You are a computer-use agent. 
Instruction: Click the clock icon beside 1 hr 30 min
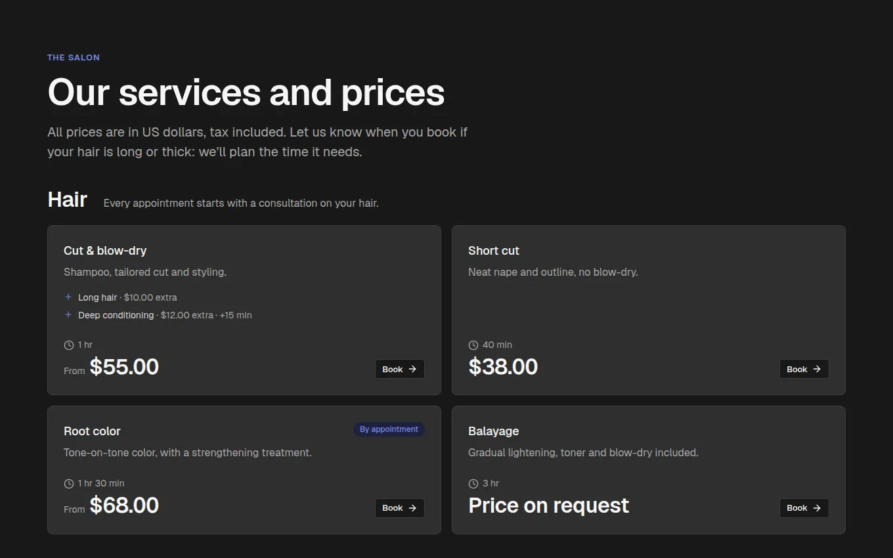pyautogui.click(x=69, y=484)
